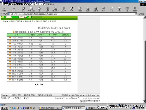Click the orange icon on row 1-22 16:49:21
Screen dimensions: 146x110
(10, 44)
